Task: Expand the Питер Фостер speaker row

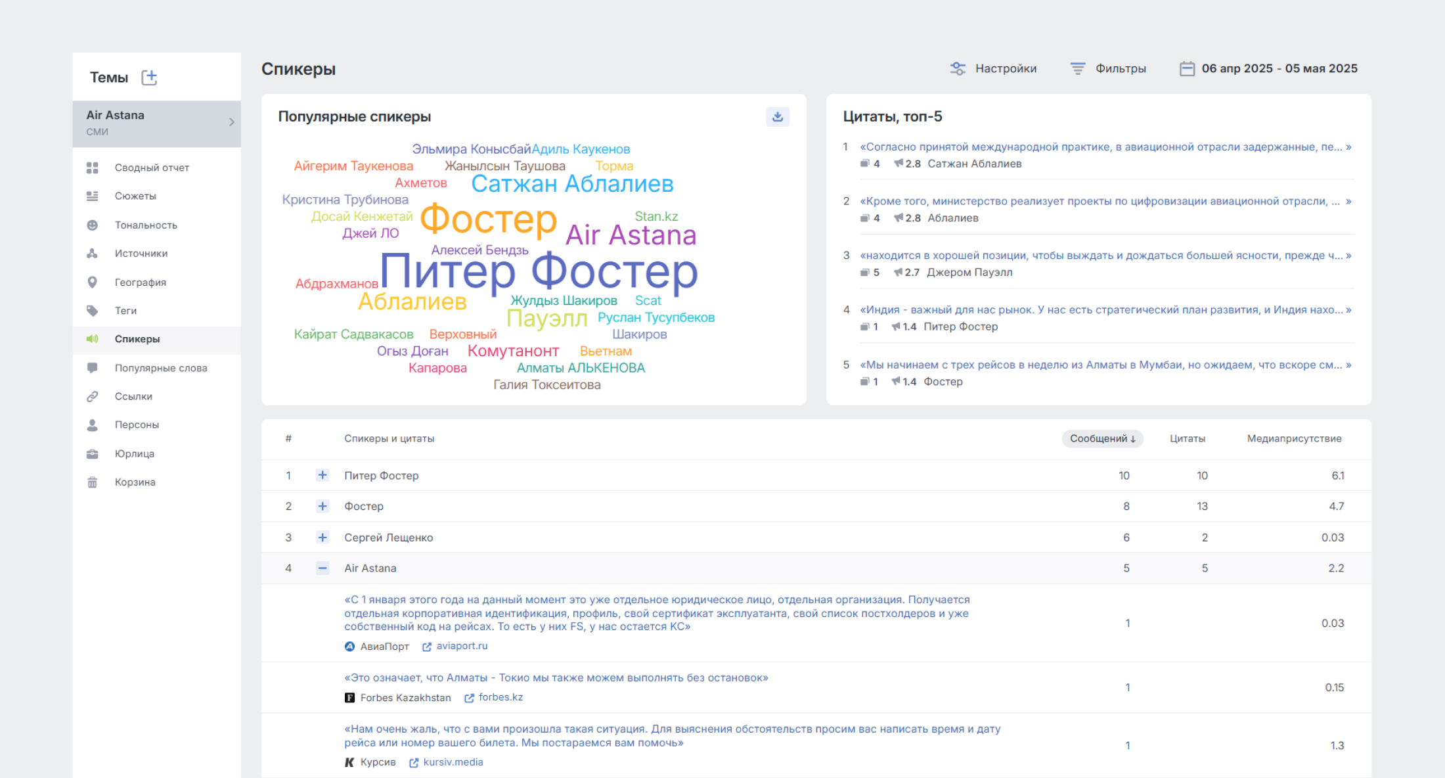Action: 322,475
